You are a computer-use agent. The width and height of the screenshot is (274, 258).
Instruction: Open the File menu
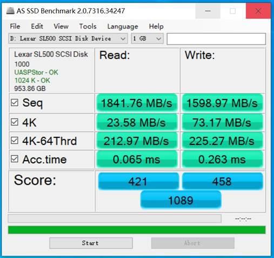(15, 27)
